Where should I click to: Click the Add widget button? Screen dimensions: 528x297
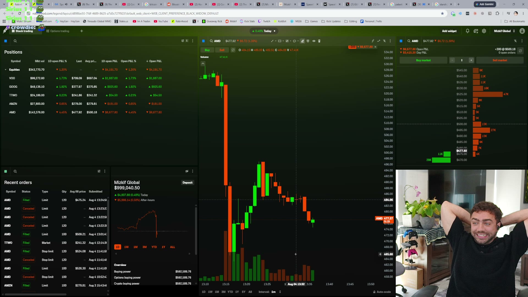pos(449,31)
